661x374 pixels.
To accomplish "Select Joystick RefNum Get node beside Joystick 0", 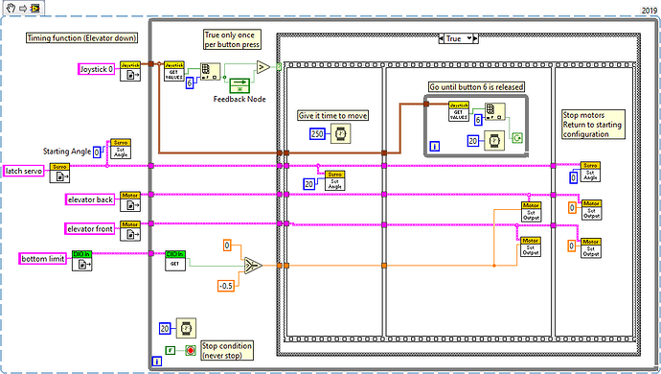I will pos(130,71).
